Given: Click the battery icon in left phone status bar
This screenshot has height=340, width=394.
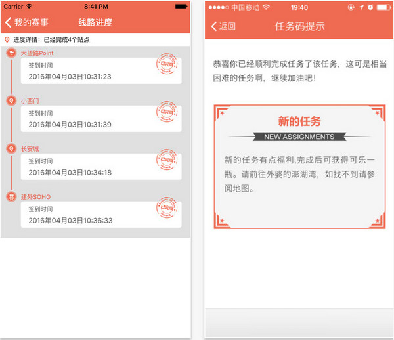Looking at the screenshot, I should coord(181,7).
